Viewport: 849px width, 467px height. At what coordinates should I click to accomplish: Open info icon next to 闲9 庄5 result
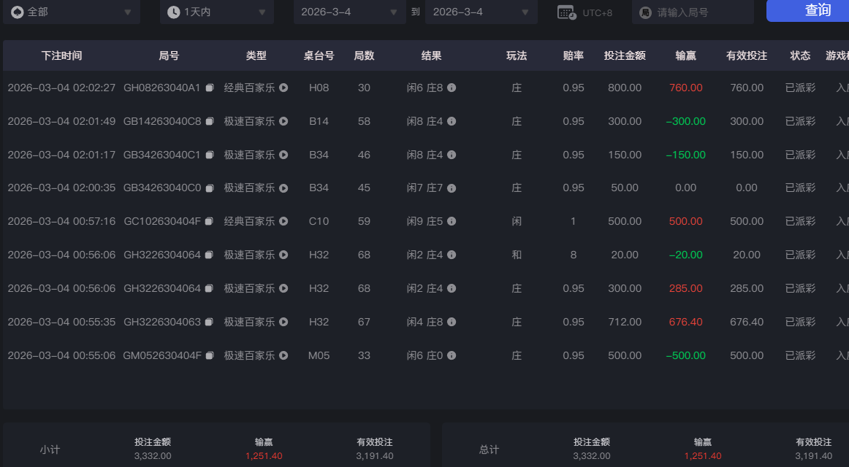point(452,221)
